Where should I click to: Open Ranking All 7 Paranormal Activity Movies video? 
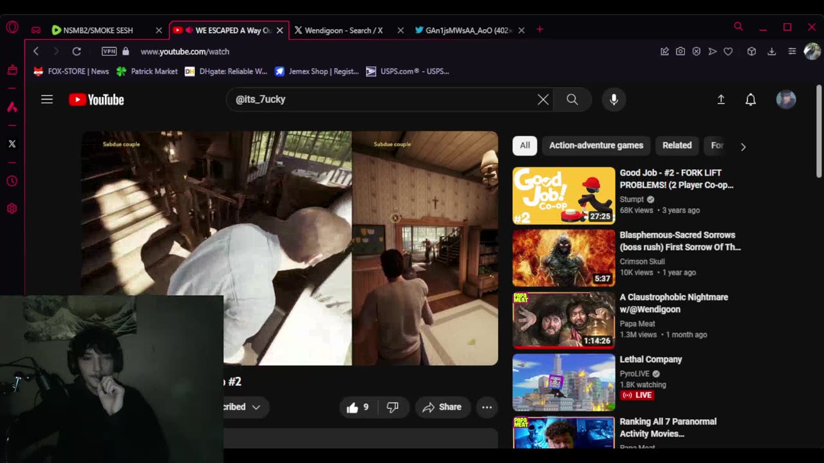668,428
